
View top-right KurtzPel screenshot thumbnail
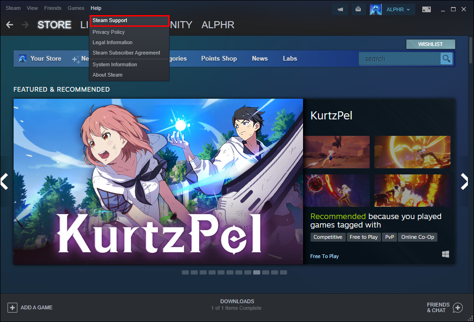pos(412,152)
